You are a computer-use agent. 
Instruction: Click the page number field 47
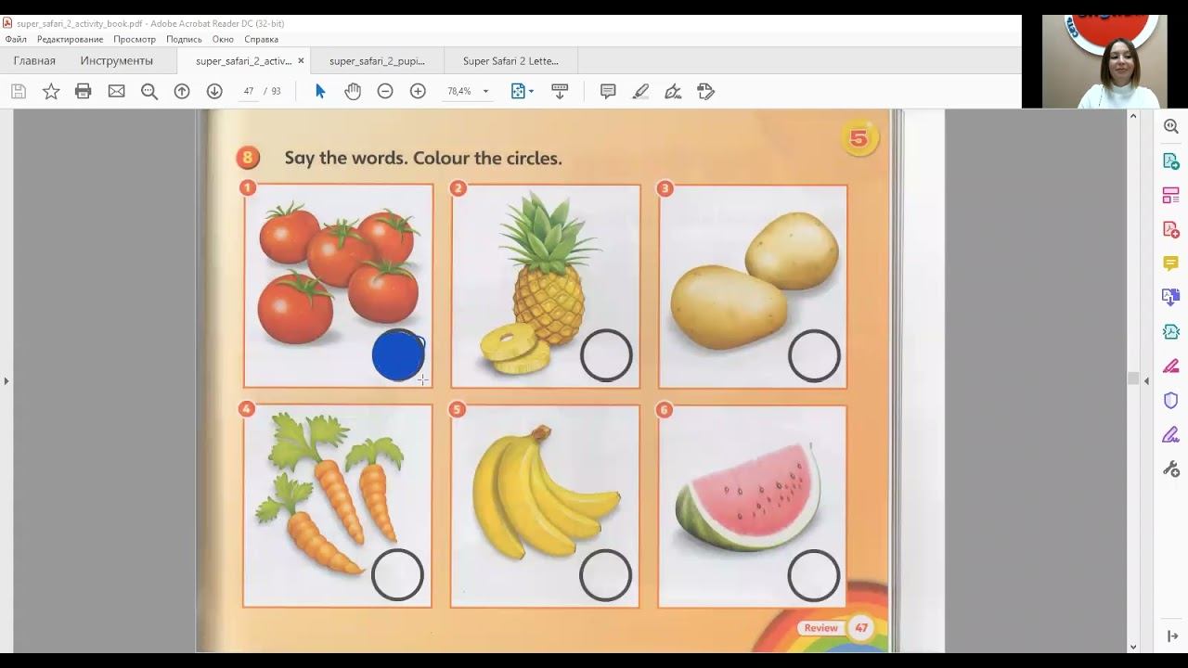248,91
